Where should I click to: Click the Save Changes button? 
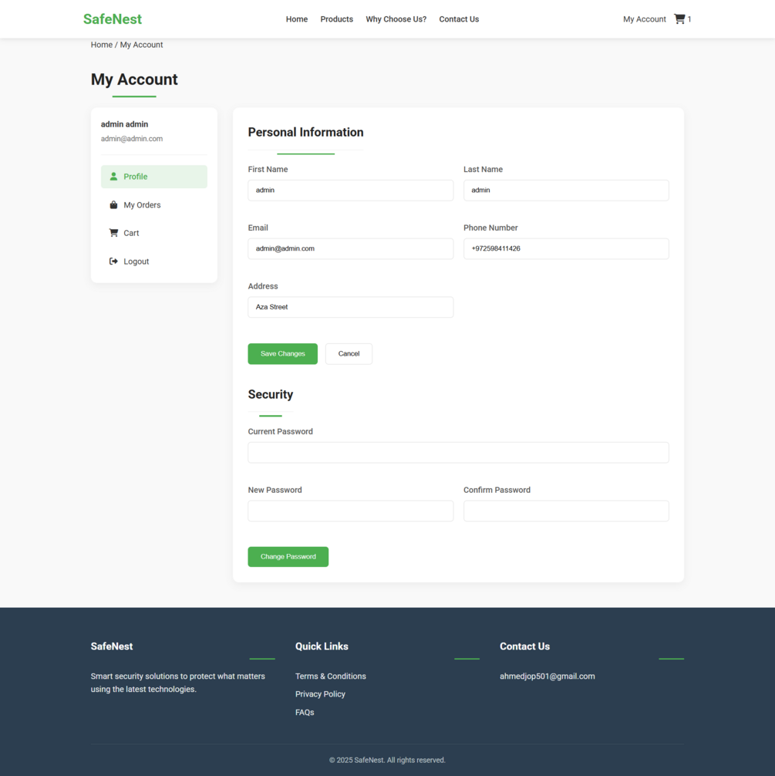282,354
